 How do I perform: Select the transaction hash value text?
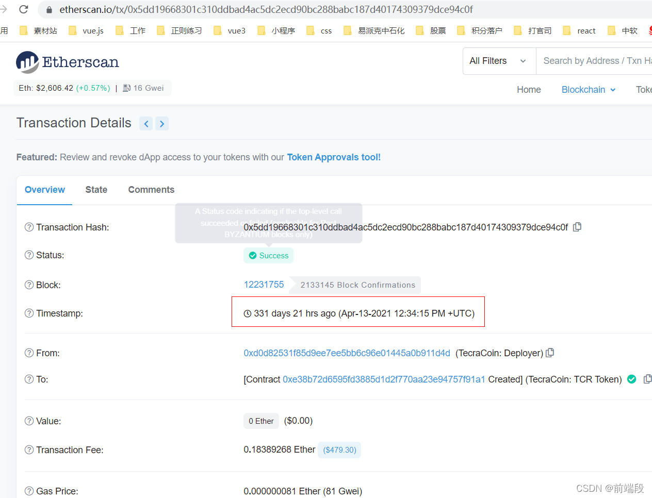click(405, 227)
